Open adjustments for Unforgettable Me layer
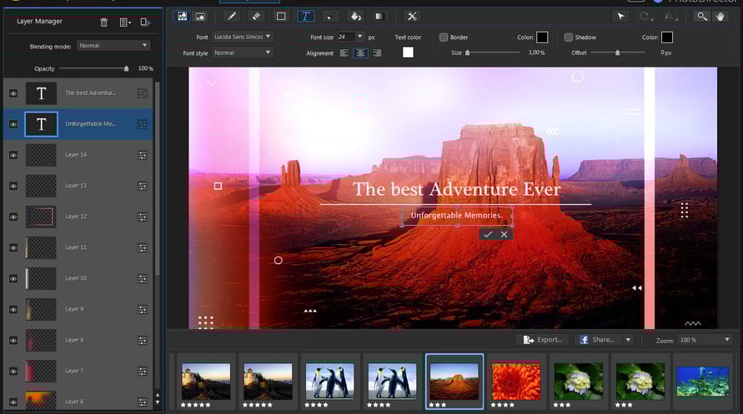The image size is (743, 414). pos(142,124)
